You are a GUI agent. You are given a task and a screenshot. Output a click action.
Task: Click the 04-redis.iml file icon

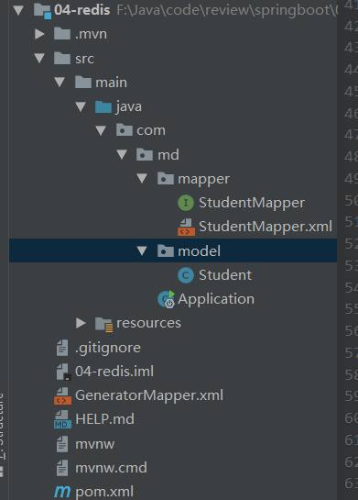pyautogui.click(x=63, y=372)
